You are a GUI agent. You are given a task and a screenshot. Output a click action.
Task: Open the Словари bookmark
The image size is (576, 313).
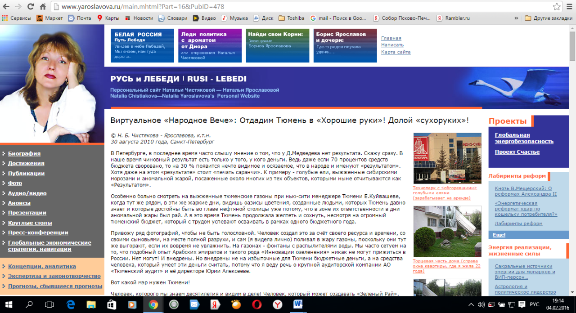pyautogui.click(x=173, y=18)
